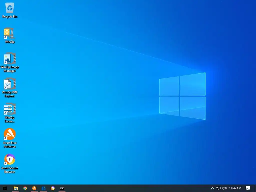The height and width of the screenshot is (192, 256).
Task: Open network status in system tray
Action: coord(218,188)
